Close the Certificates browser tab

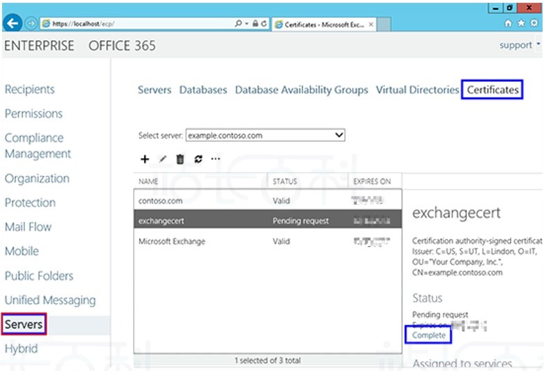pyautogui.click(x=371, y=24)
